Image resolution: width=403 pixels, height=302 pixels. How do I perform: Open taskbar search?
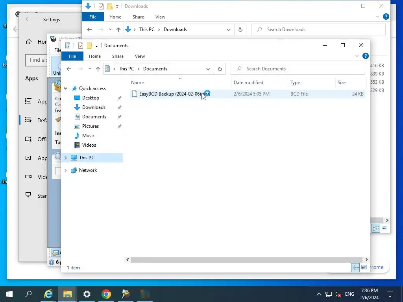(28, 294)
